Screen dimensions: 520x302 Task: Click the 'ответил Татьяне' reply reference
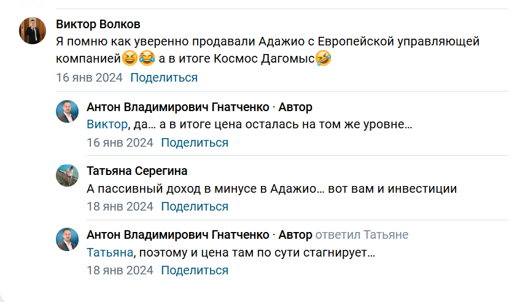pyautogui.click(x=362, y=235)
